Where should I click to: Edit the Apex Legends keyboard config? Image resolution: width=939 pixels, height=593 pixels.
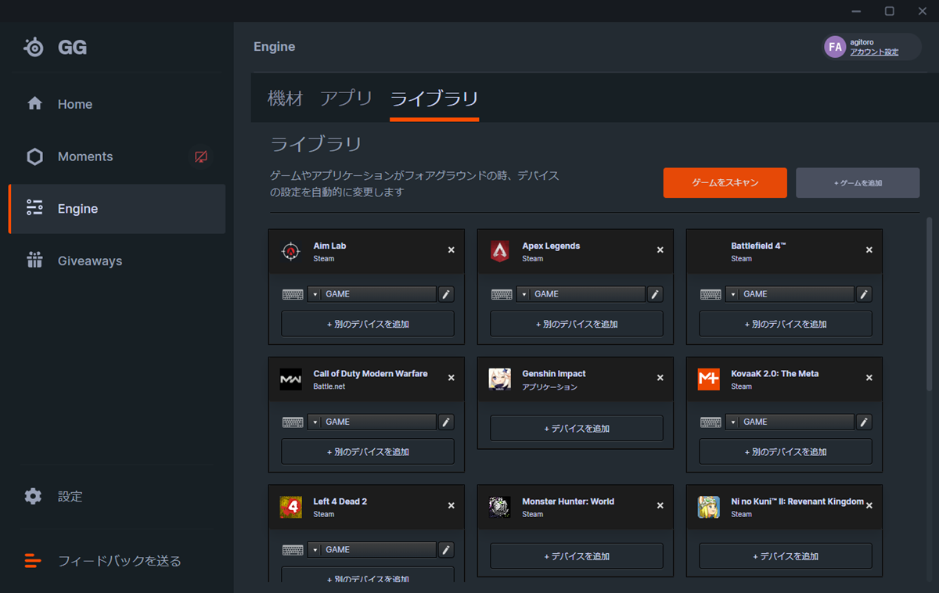655,294
